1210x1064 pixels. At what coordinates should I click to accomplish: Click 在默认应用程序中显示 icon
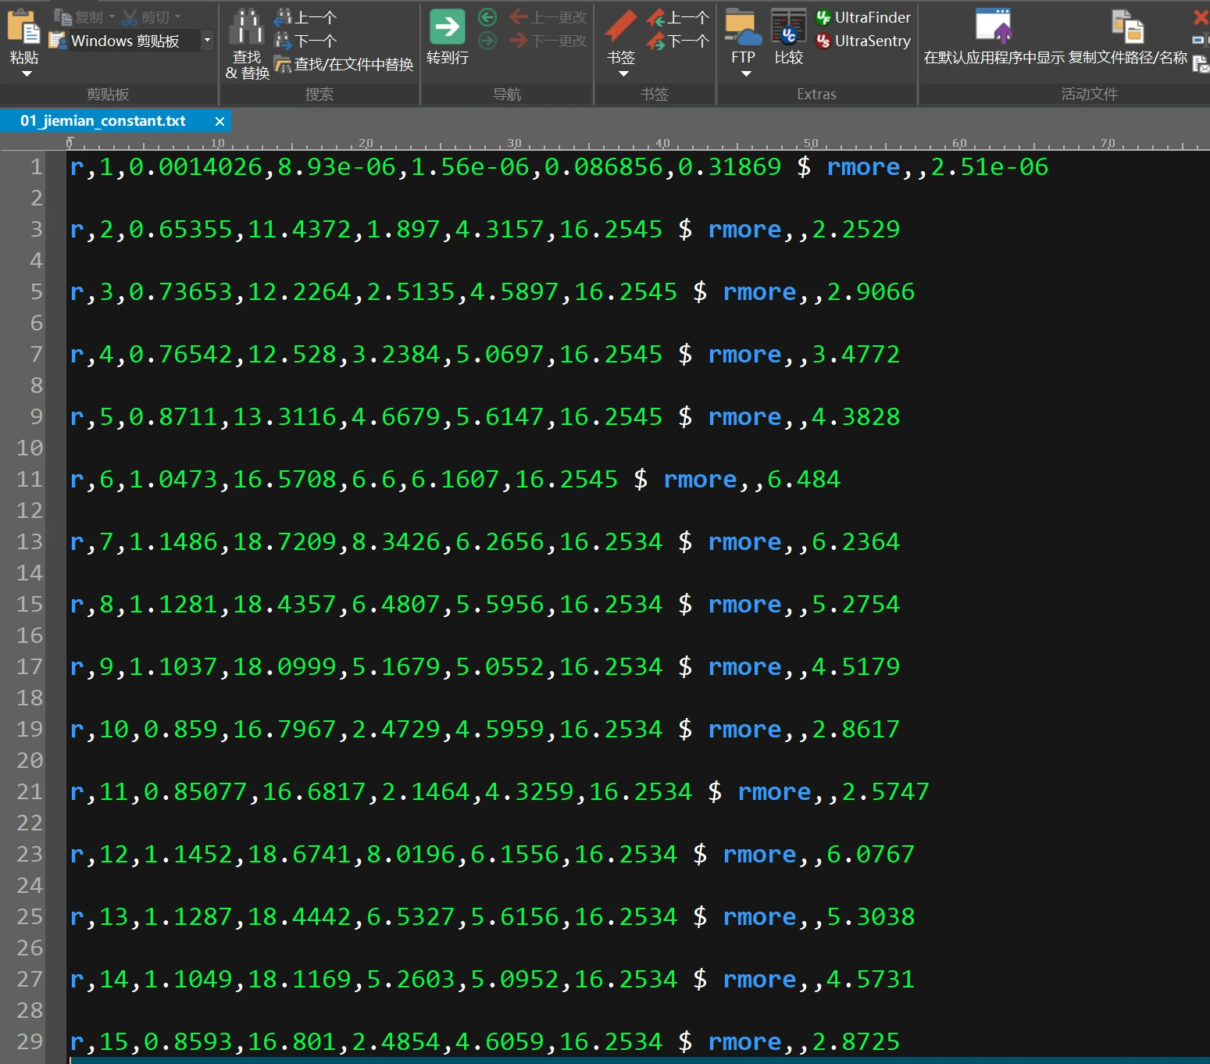coord(994,26)
